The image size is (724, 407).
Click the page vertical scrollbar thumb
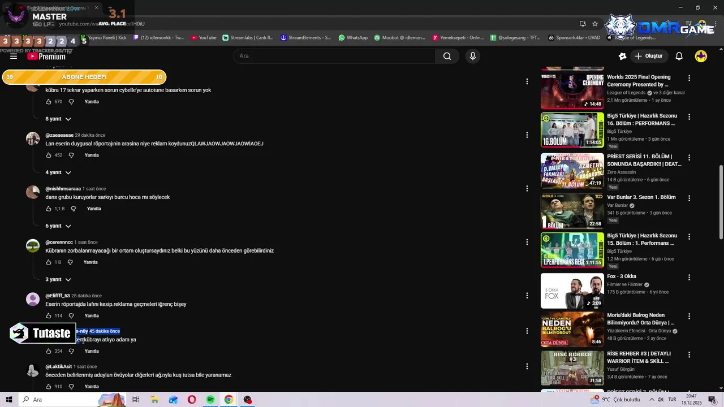coord(721,202)
